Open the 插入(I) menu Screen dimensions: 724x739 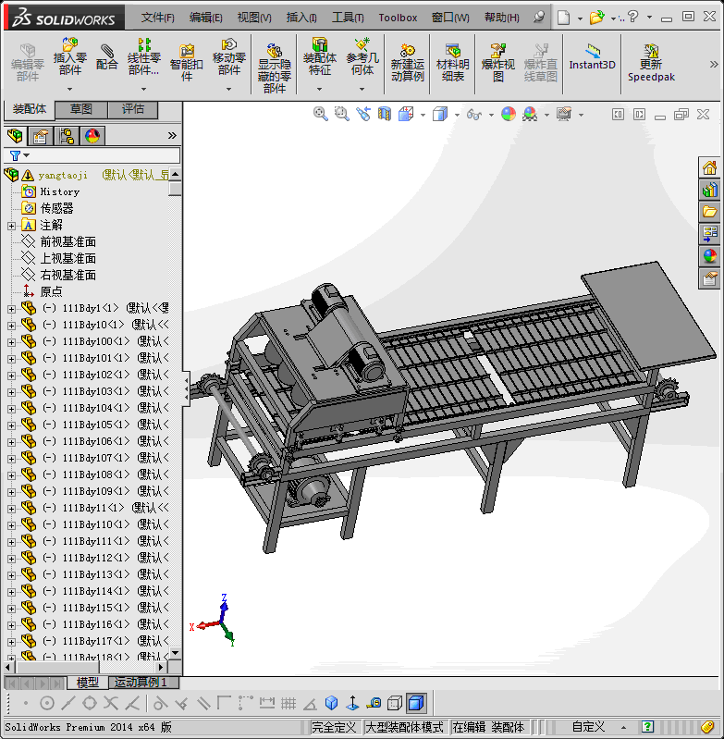pos(301,18)
